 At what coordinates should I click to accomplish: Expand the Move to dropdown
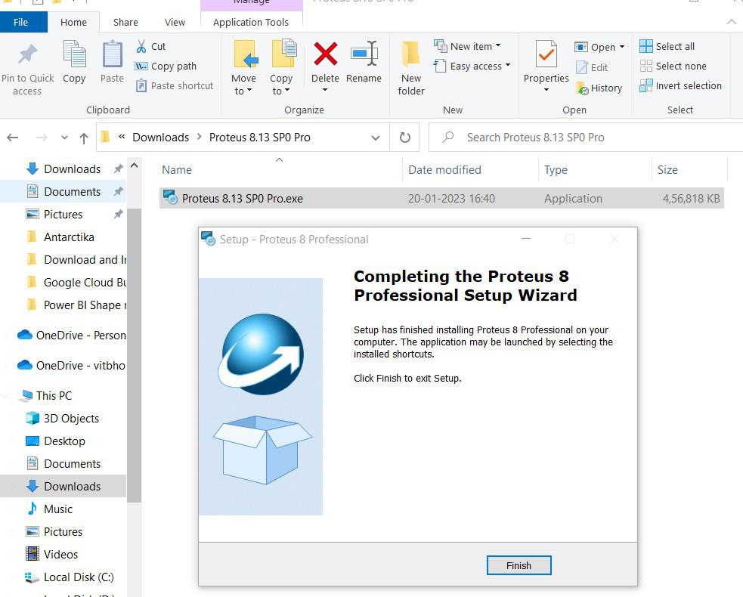[x=243, y=91]
